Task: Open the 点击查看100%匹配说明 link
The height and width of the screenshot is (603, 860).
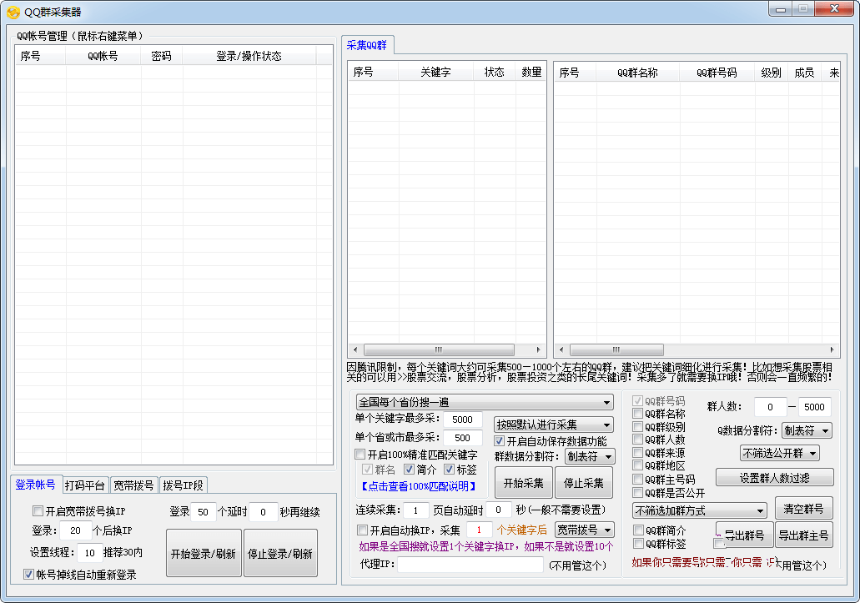Action: coord(417,486)
